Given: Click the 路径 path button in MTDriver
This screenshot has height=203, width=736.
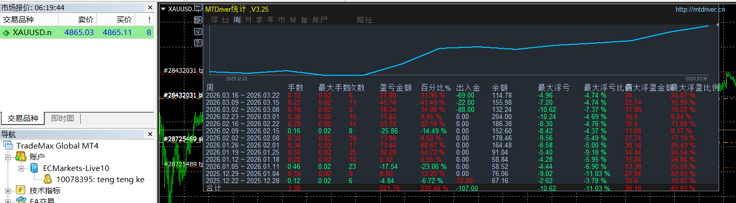Looking at the screenshot, I should [x=365, y=20].
